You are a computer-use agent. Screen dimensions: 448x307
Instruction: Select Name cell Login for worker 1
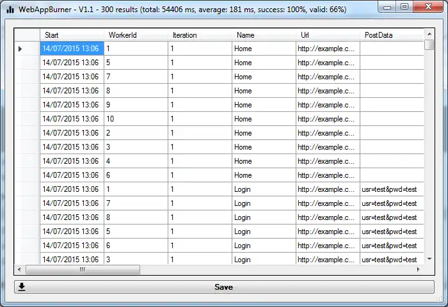(264, 189)
